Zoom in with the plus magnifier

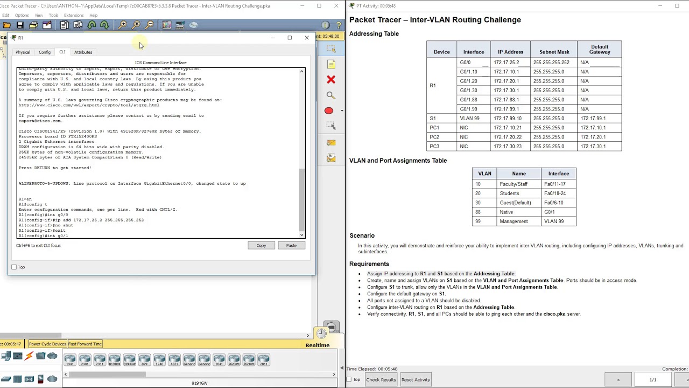(123, 25)
